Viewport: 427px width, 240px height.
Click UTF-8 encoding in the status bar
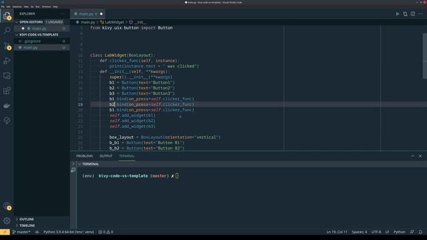376,232
